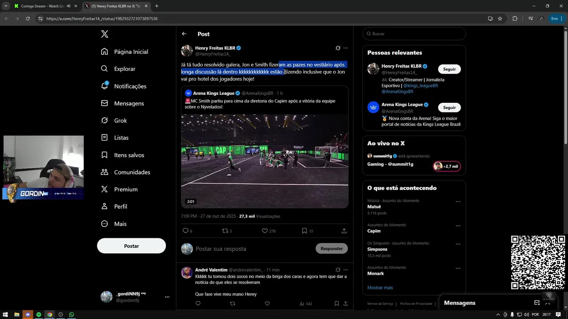This screenshot has height=319, width=568.
Task: Click the browser address bar URL
Action: (102, 19)
